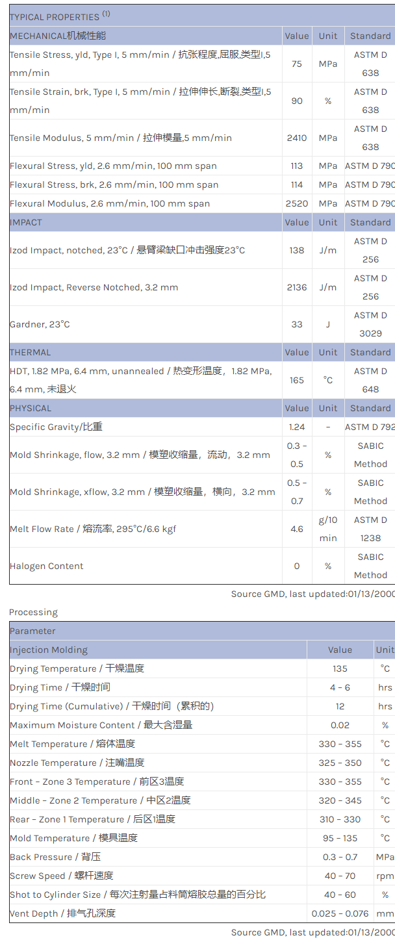Click the Processing heading text

pos(33,612)
